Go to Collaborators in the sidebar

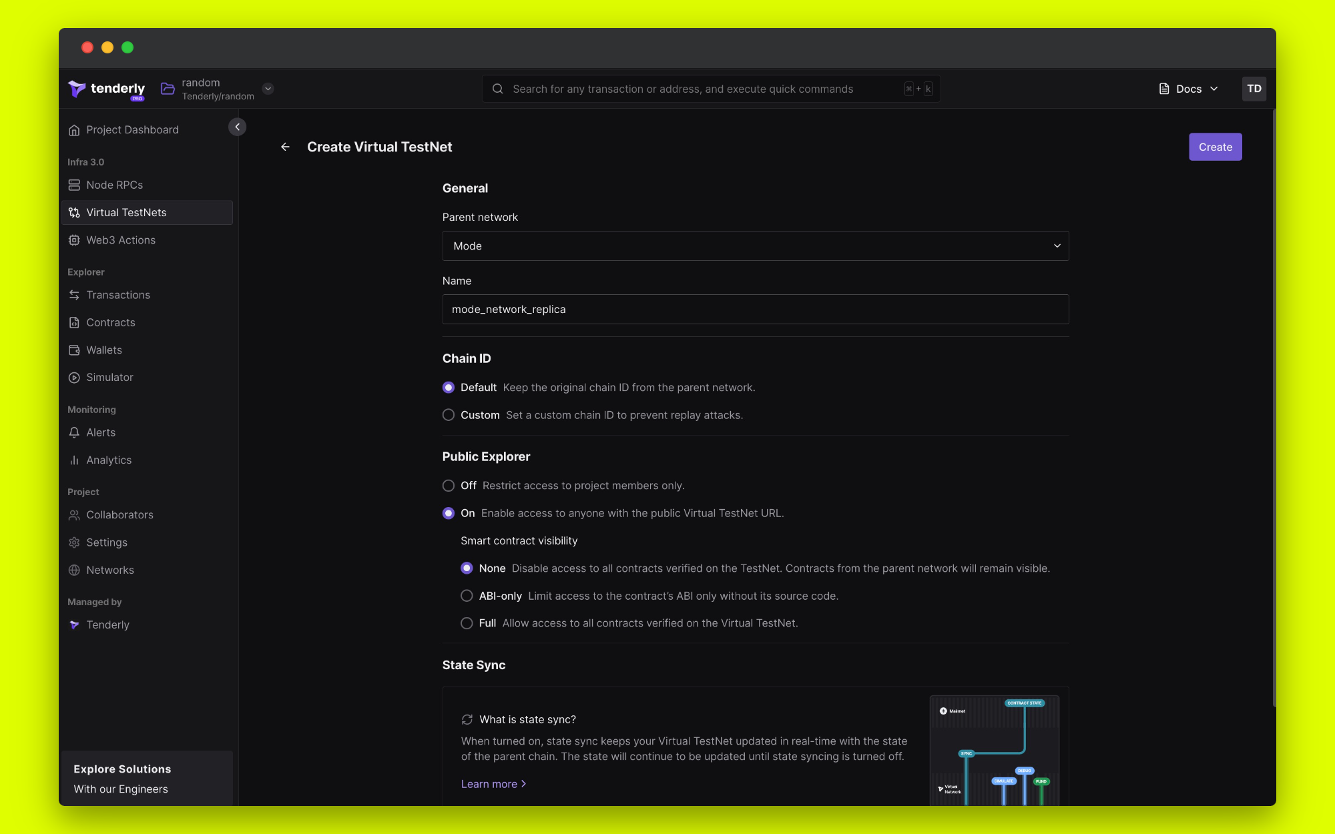coord(119,515)
